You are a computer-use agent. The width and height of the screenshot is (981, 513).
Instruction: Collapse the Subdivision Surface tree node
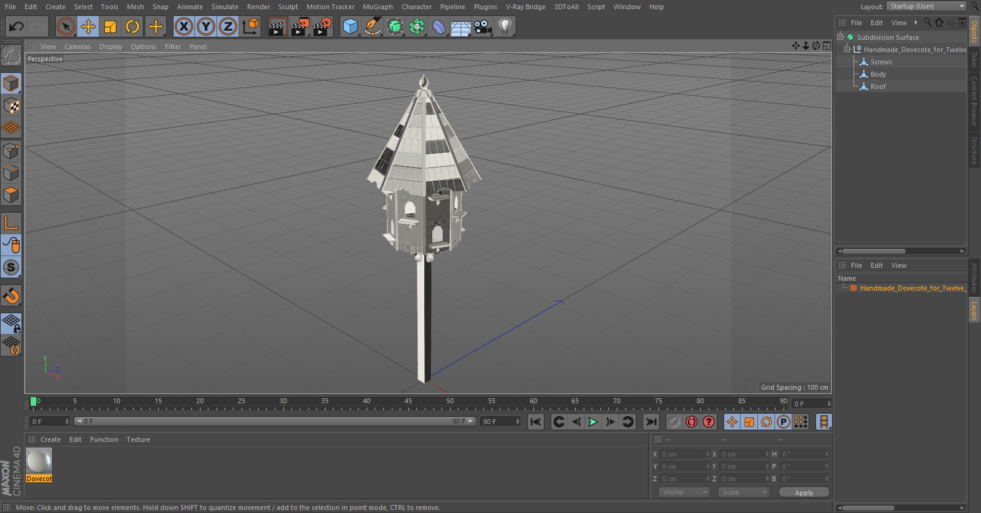point(841,37)
